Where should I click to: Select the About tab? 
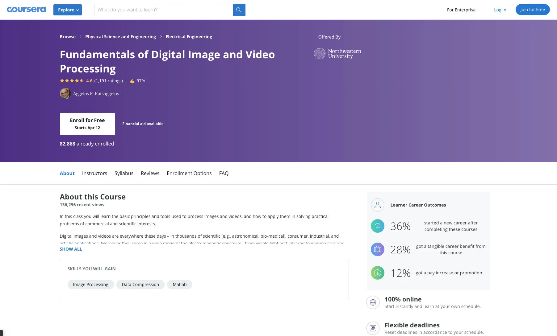[67, 173]
